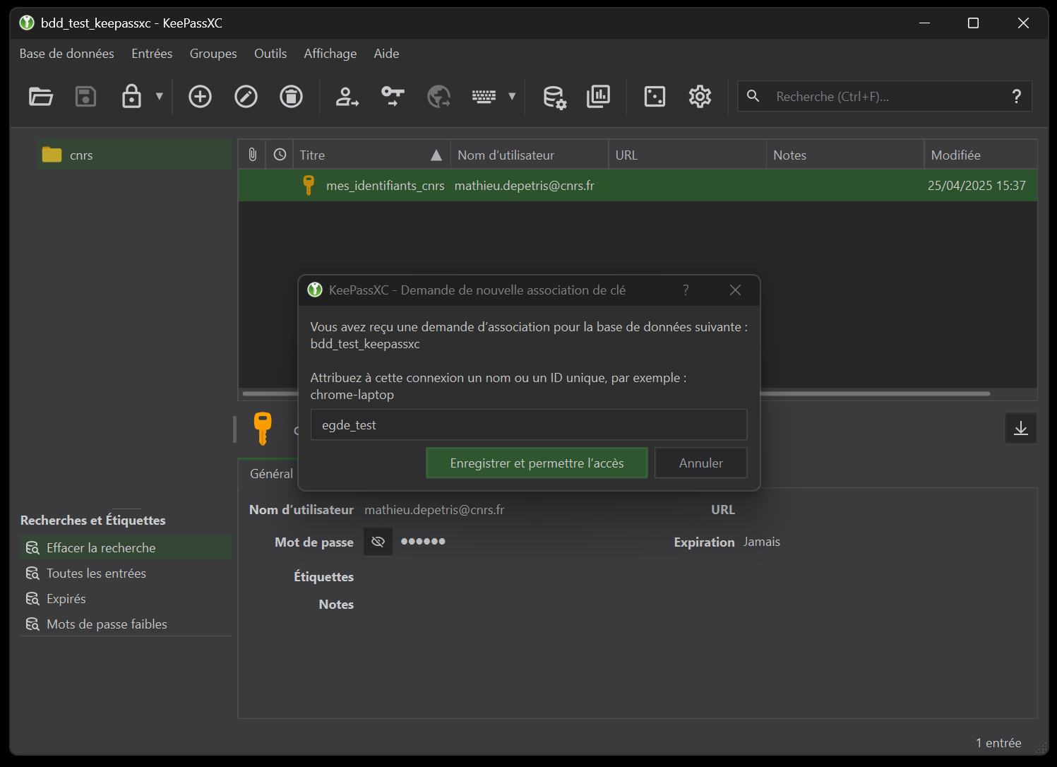Toggle password visibility eye icon
This screenshot has height=767, width=1057.
coord(378,542)
